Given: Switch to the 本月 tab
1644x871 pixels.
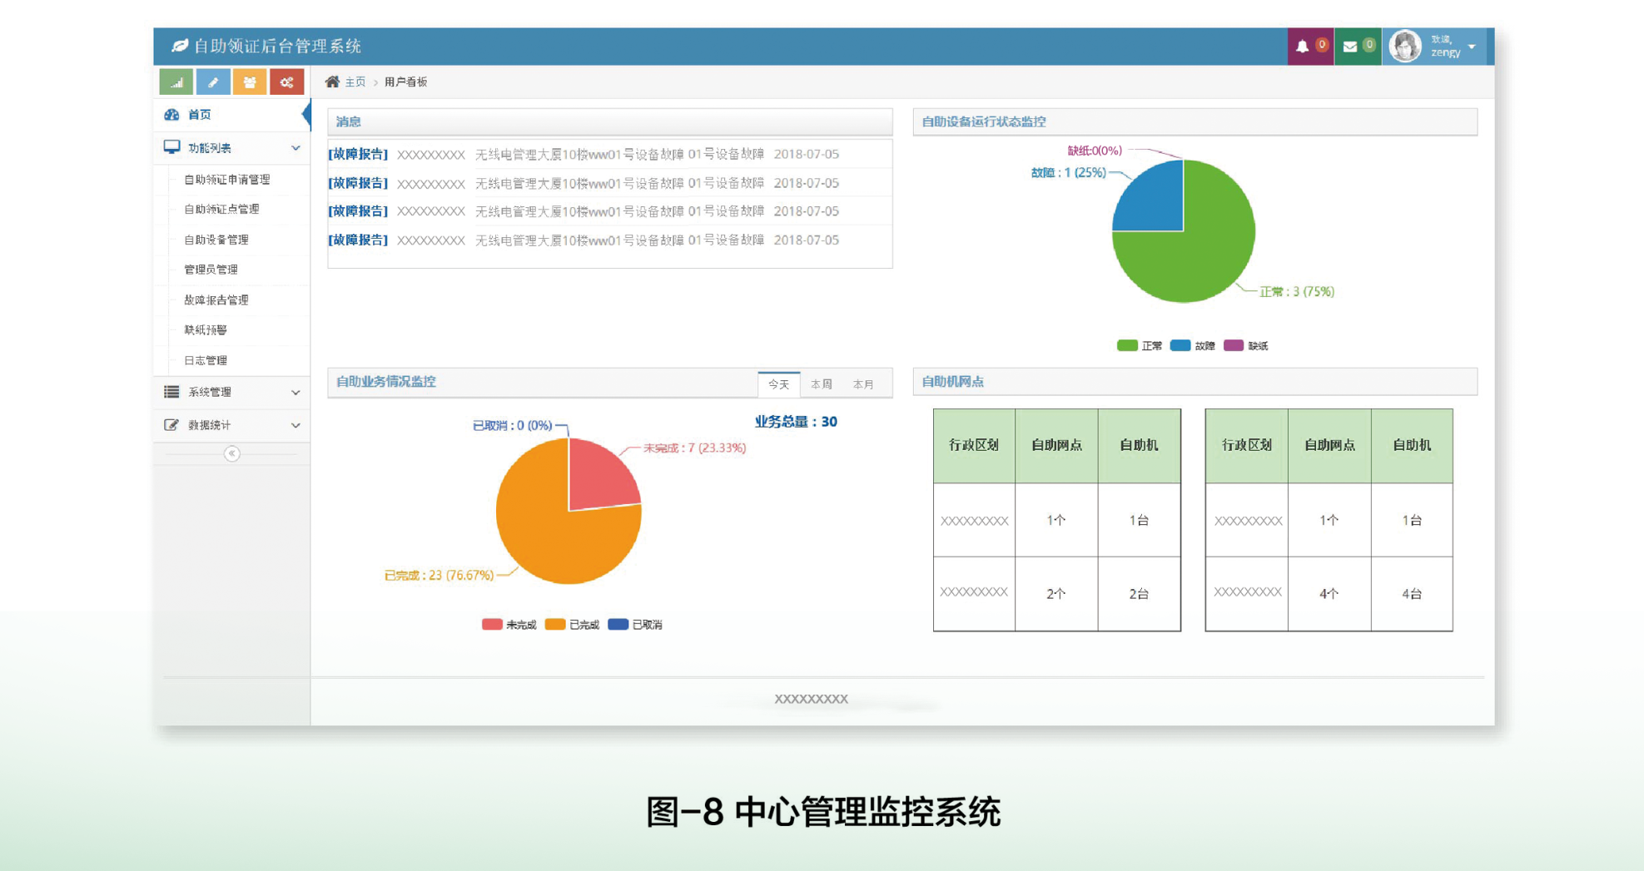Looking at the screenshot, I should coord(863,384).
